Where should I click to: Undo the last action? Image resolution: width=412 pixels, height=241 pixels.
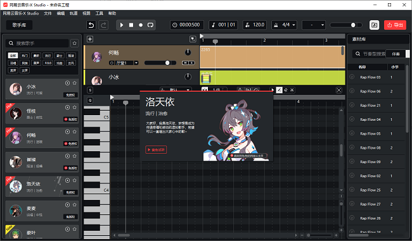click(x=91, y=25)
